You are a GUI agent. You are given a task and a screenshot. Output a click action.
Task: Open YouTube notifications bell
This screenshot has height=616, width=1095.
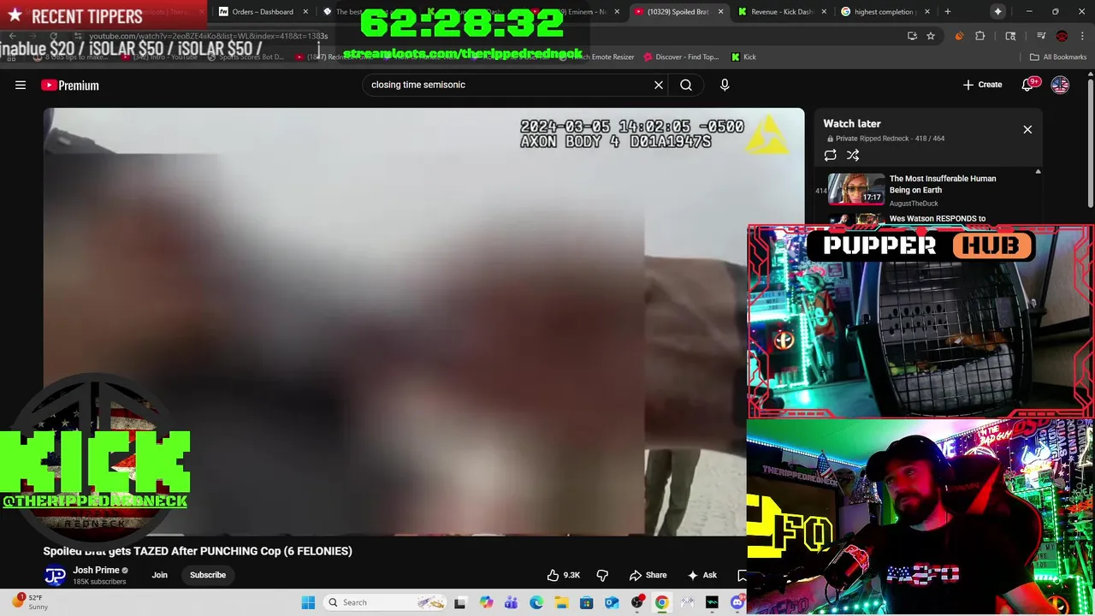click(x=1029, y=85)
